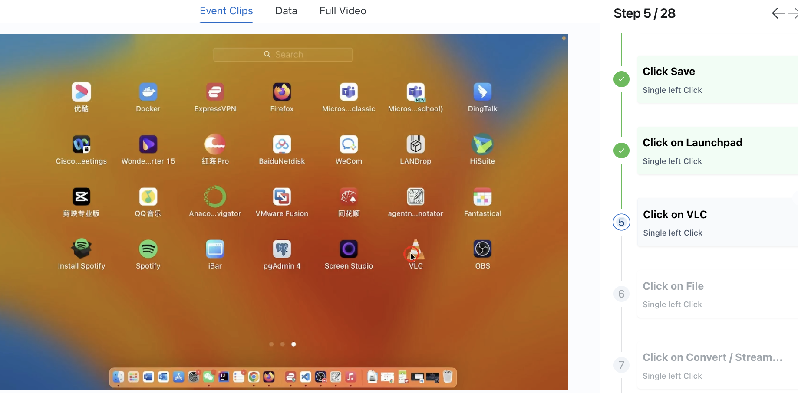This screenshot has width=798, height=393.
Task: Switch to the Data tab
Action: [286, 11]
